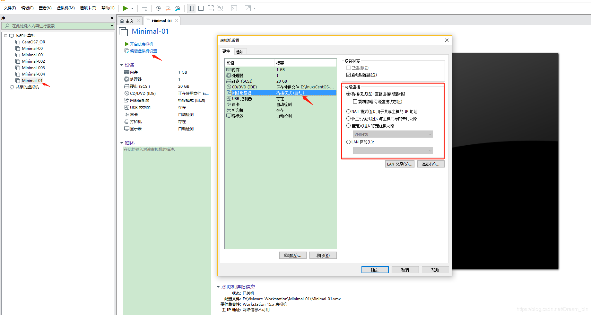Toggle the thumbnail bar view icon
591x315 pixels.
pyautogui.click(x=201, y=8)
